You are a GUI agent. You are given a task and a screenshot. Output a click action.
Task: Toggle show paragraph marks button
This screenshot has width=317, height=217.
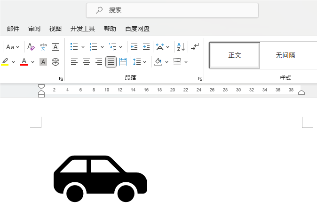pos(195,47)
